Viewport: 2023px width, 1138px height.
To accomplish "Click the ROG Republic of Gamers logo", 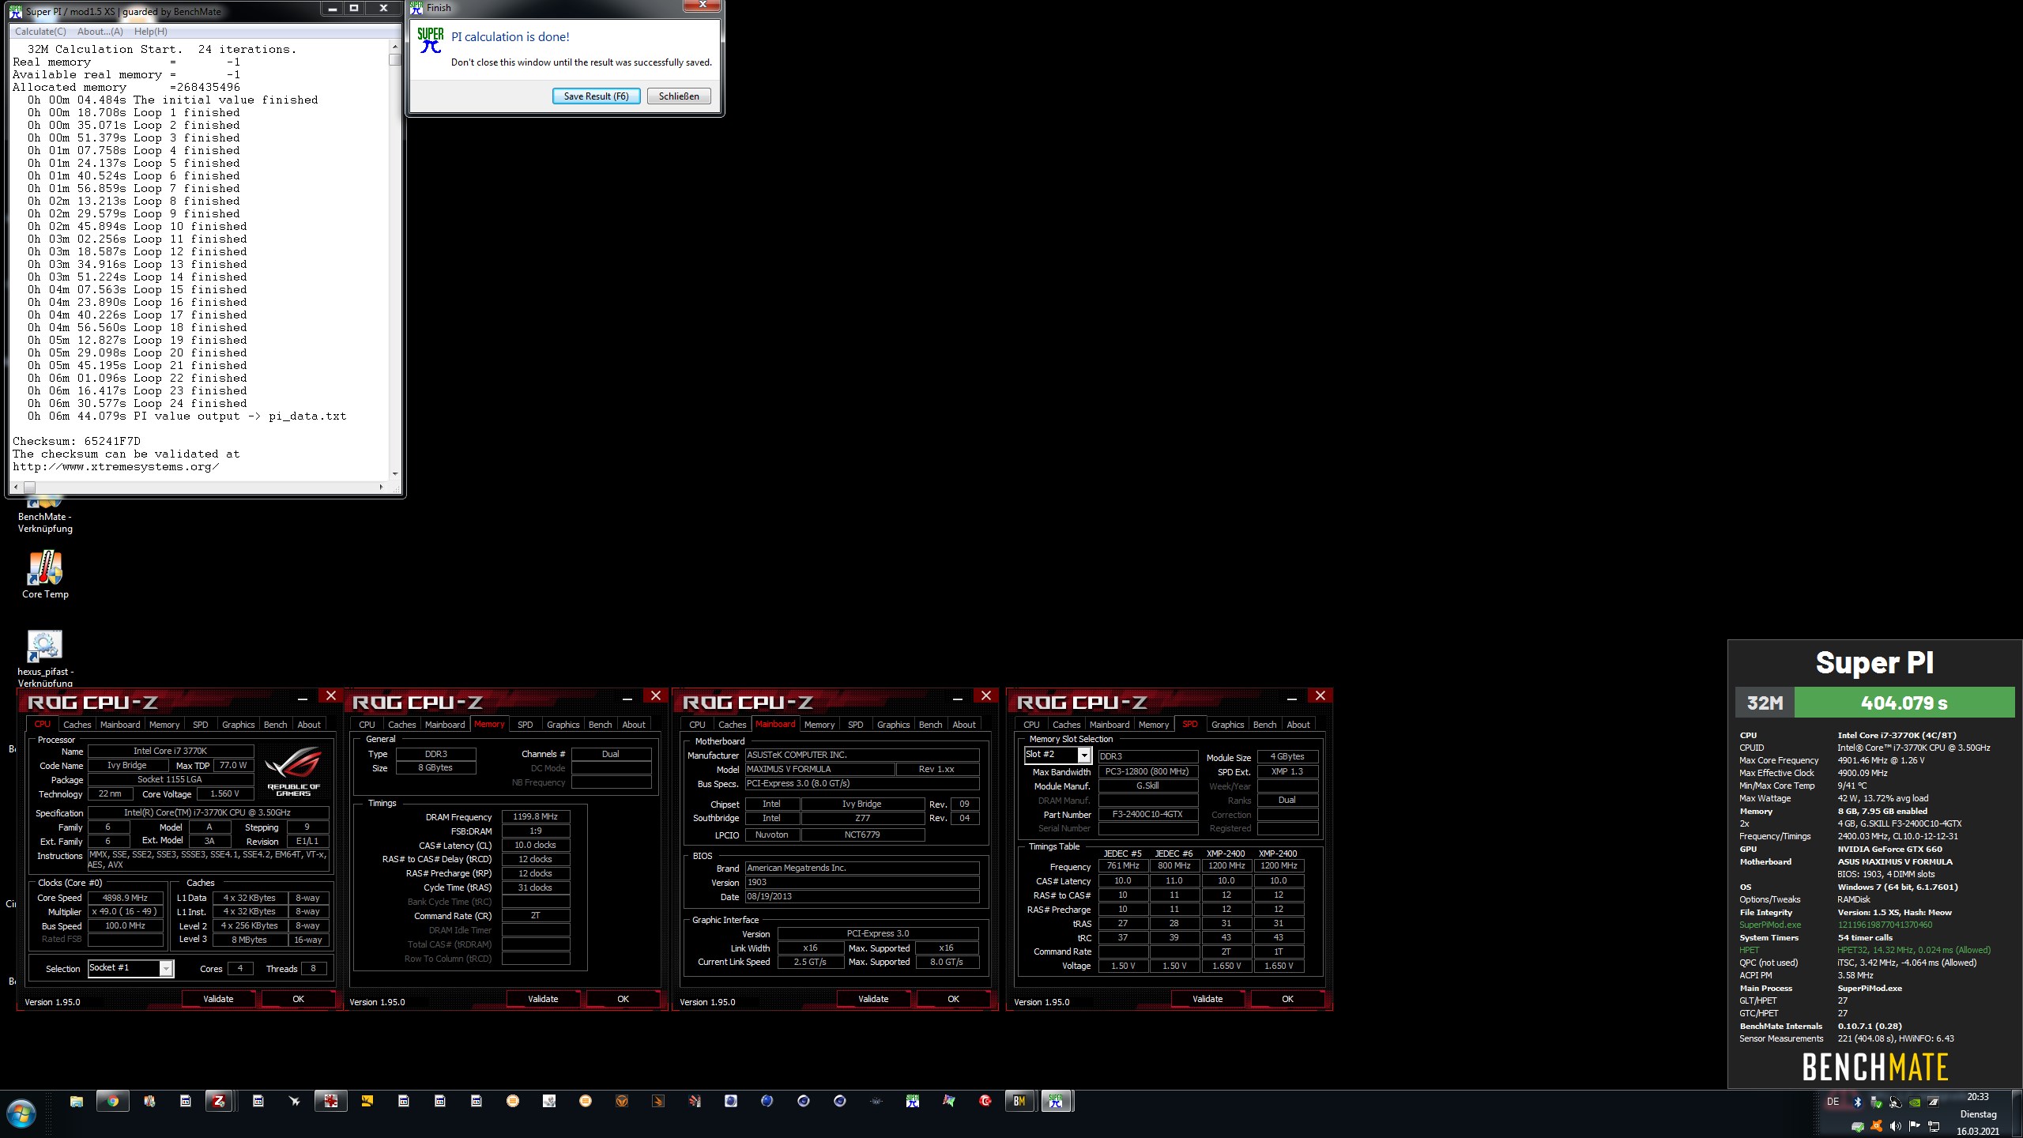I will point(293,771).
